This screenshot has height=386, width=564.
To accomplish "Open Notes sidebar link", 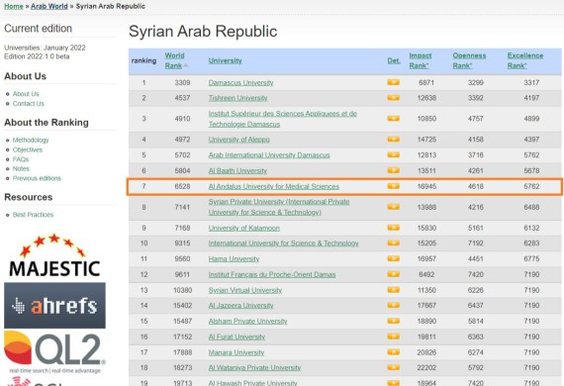I will pos(21,168).
